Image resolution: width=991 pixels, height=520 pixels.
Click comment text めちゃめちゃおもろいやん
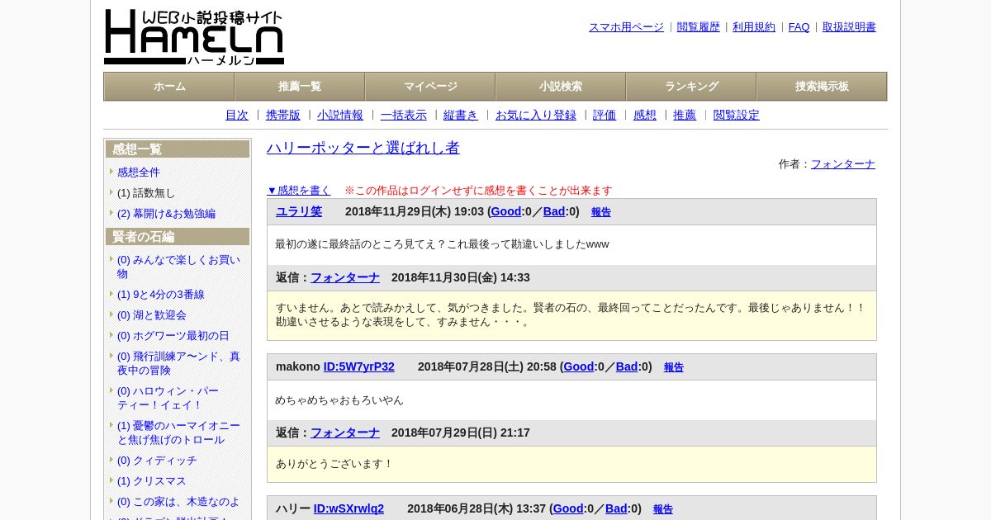coord(339,400)
